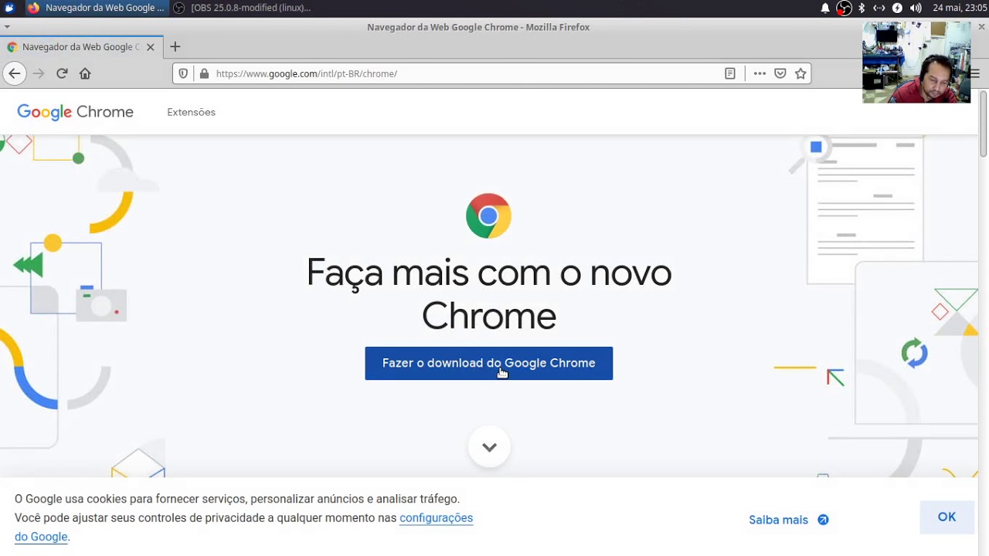Close the Navegador da Web Google tab
The height and width of the screenshot is (556, 989).
pyautogui.click(x=151, y=47)
